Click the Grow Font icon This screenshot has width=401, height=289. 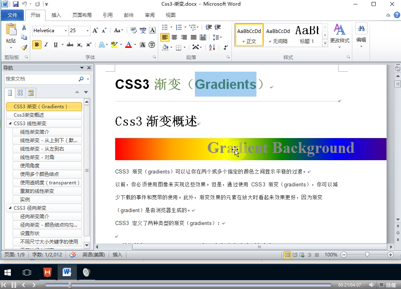click(94, 31)
